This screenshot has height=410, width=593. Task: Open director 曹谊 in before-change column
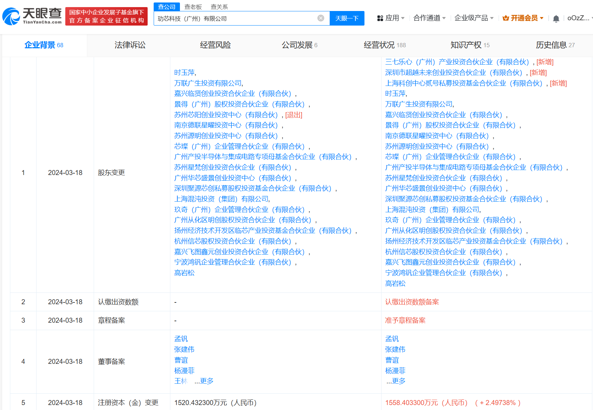[181, 360]
